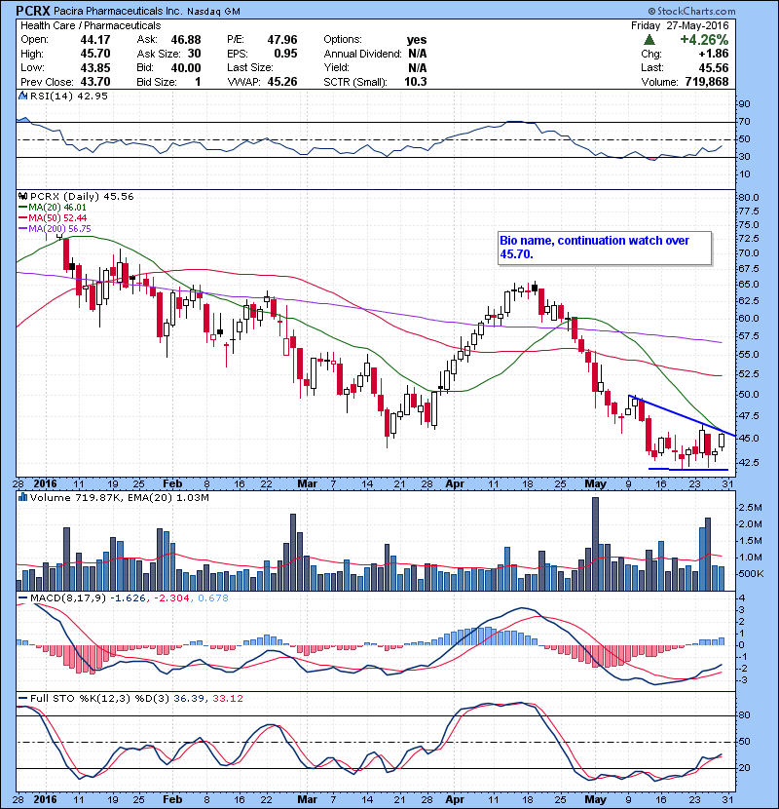Click the RSI(14) indicator icon

tap(22, 96)
